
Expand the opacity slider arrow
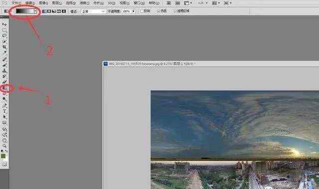point(134,11)
